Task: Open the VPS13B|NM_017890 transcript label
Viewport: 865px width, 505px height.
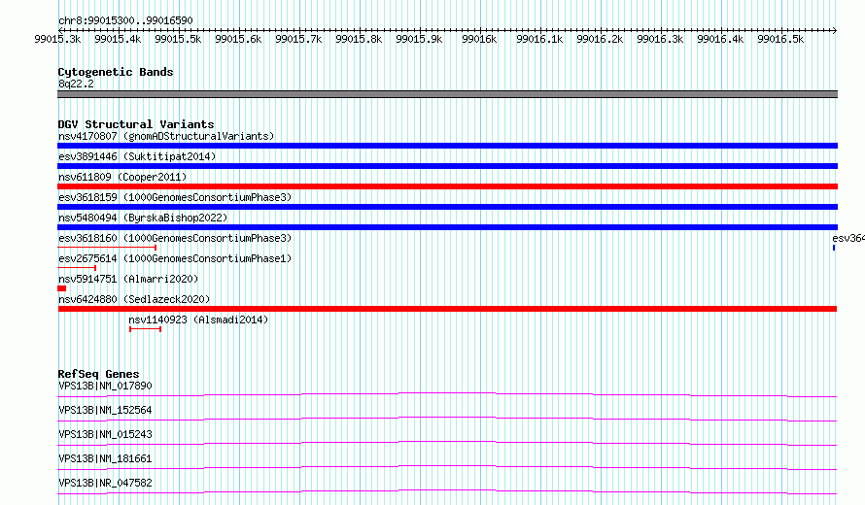Action: pyautogui.click(x=105, y=386)
